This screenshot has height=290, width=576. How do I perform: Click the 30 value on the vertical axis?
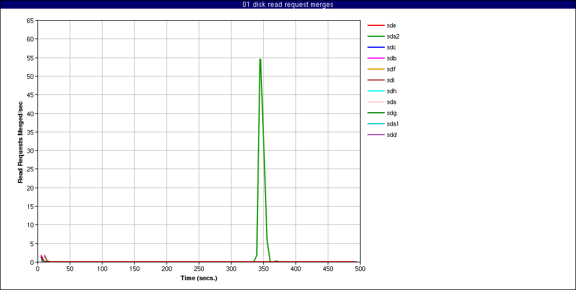[x=31, y=151]
